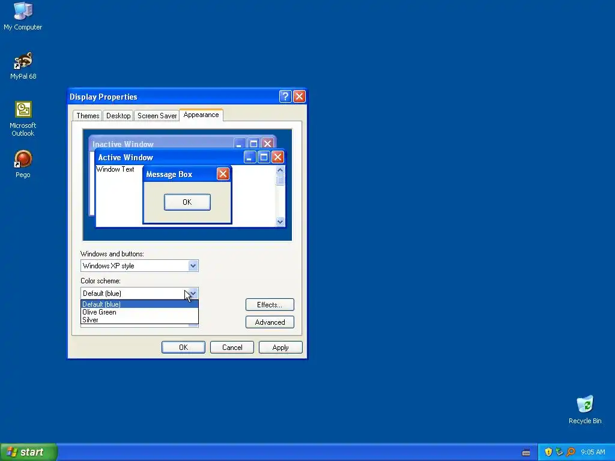
Task: Select the Pego desktop shortcut
Action: (x=23, y=164)
